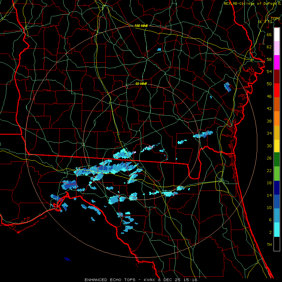Click the legend value '42'
The image size is (282, 282).
coord(269,108)
